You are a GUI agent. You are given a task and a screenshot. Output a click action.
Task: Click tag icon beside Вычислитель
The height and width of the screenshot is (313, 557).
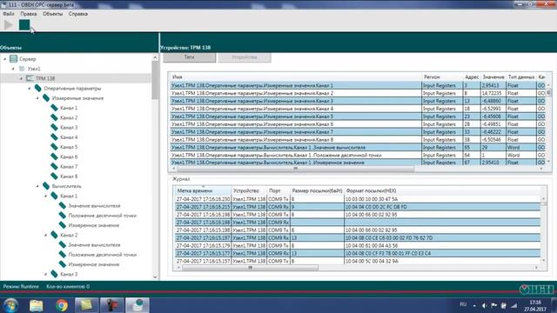pos(46,185)
